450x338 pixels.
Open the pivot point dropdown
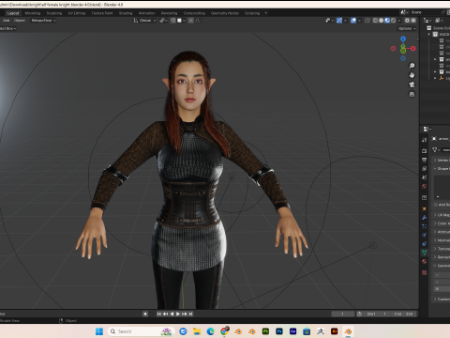(163, 21)
